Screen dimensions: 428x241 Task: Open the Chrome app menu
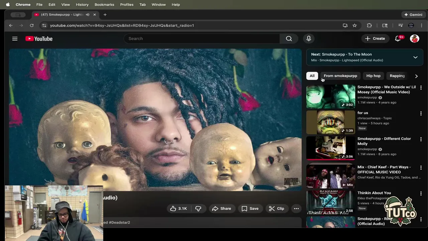[23, 5]
